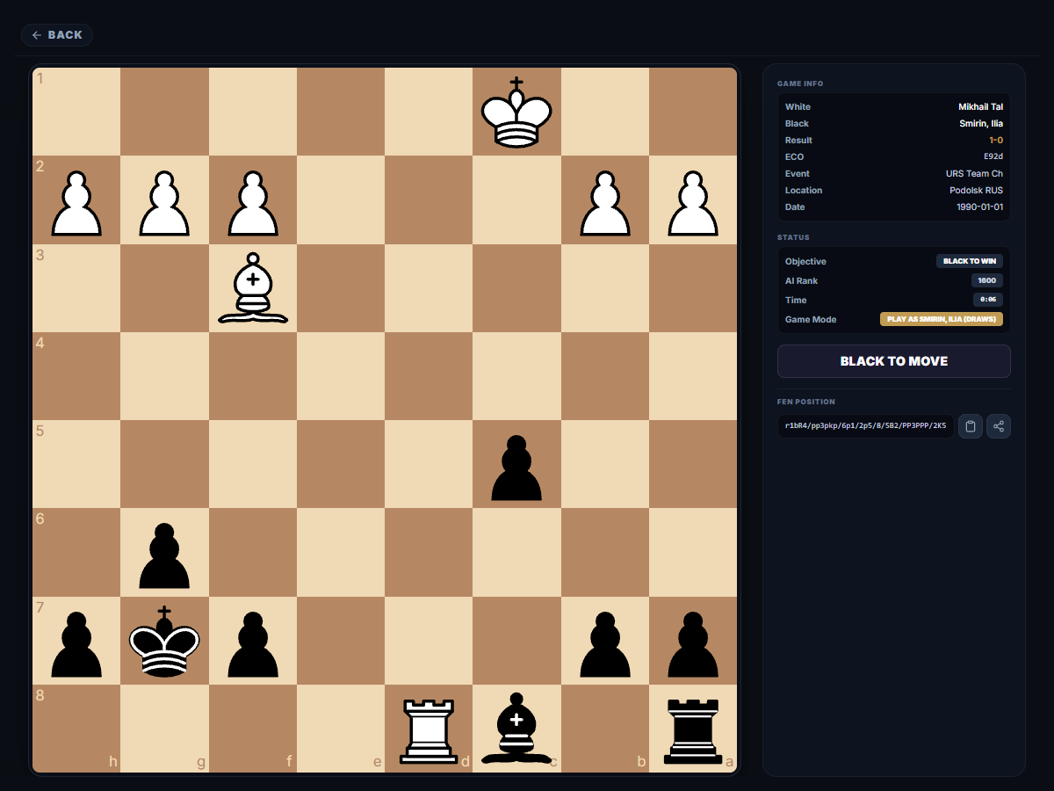Click the empty e6 square
1054x791 pixels.
[341, 552]
